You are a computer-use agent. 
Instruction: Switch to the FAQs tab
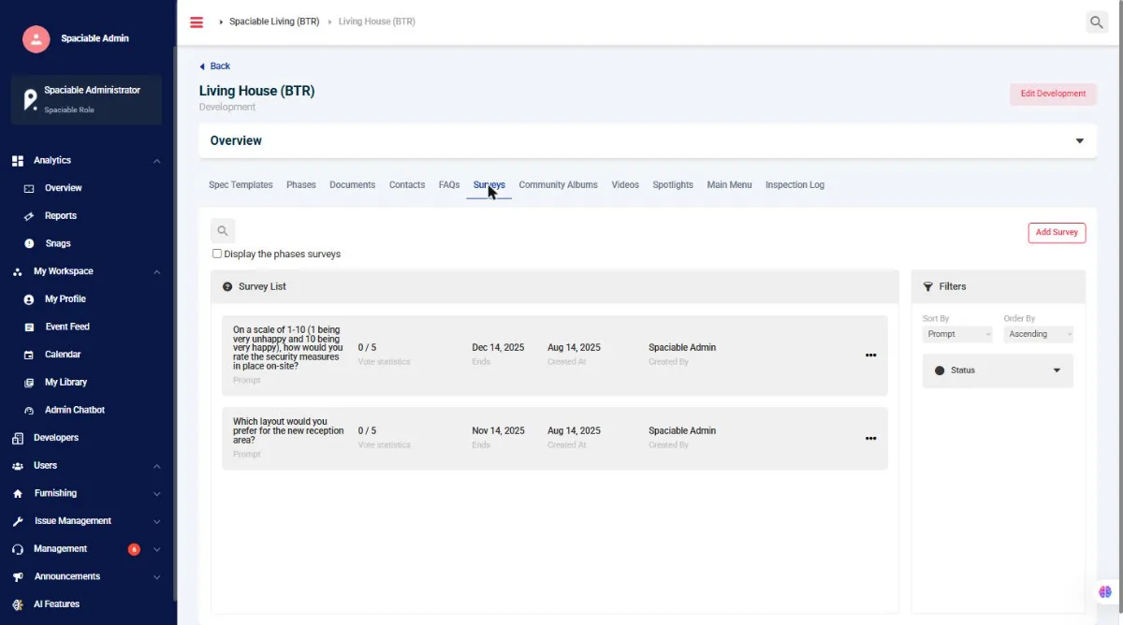click(x=449, y=185)
